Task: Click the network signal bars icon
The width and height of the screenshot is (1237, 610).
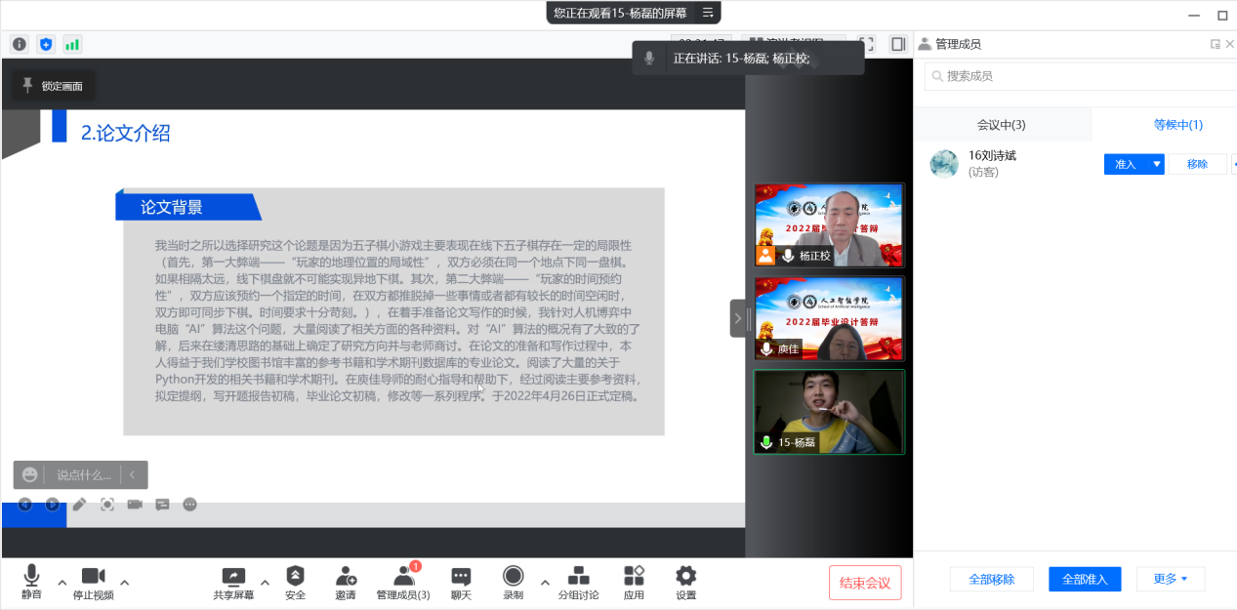Action: coord(72,44)
